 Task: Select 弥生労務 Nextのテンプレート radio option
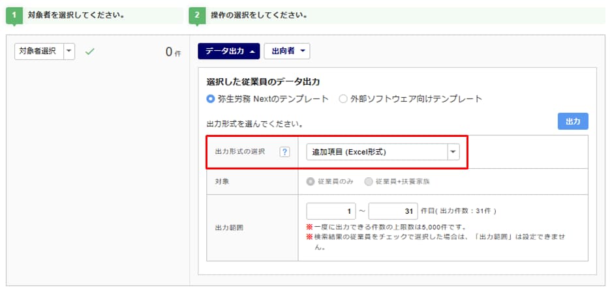point(211,99)
